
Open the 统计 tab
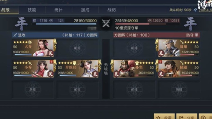coord(58,10)
